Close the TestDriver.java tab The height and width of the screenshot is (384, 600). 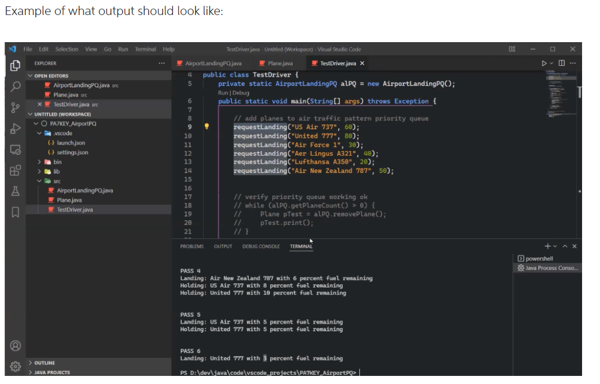(x=362, y=63)
